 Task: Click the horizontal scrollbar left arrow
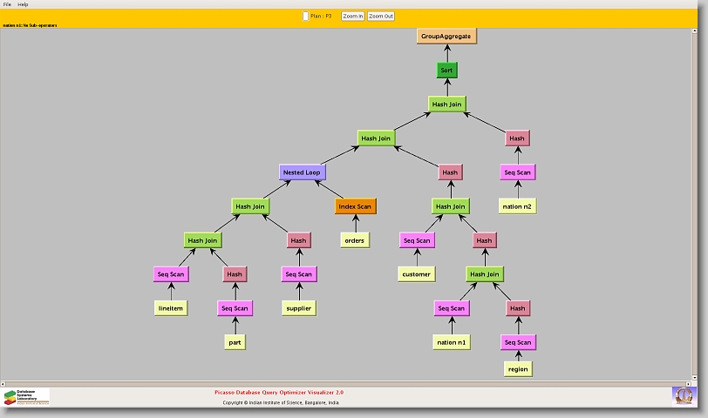(4, 383)
